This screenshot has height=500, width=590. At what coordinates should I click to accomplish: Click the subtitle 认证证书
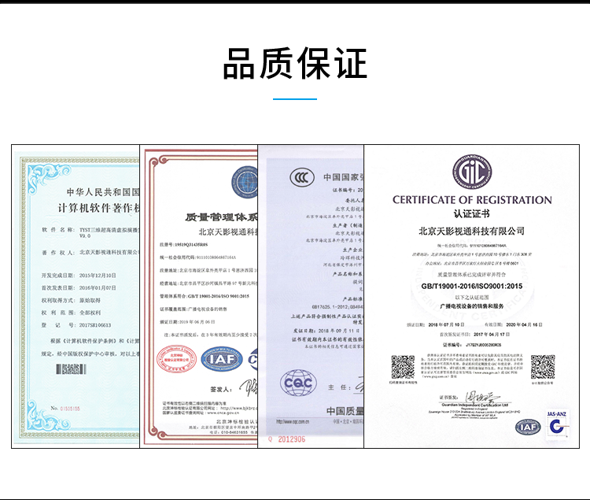[x=471, y=214]
